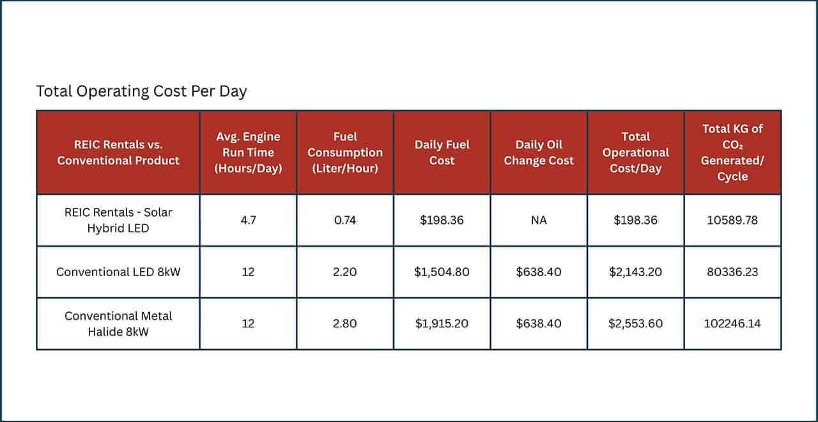The width and height of the screenshot is (818, 422).
Task: Click the 'Fuel Consumption (Liter/Hour)' header
Action: pos(345,152)
